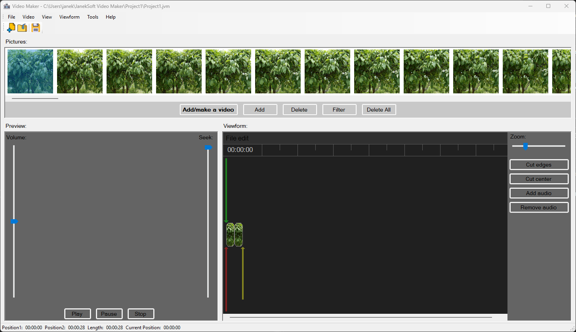Select the first bluish-tinted picture thumbnail
Viewport: 576px width, 332px height.
click(30, 71)
